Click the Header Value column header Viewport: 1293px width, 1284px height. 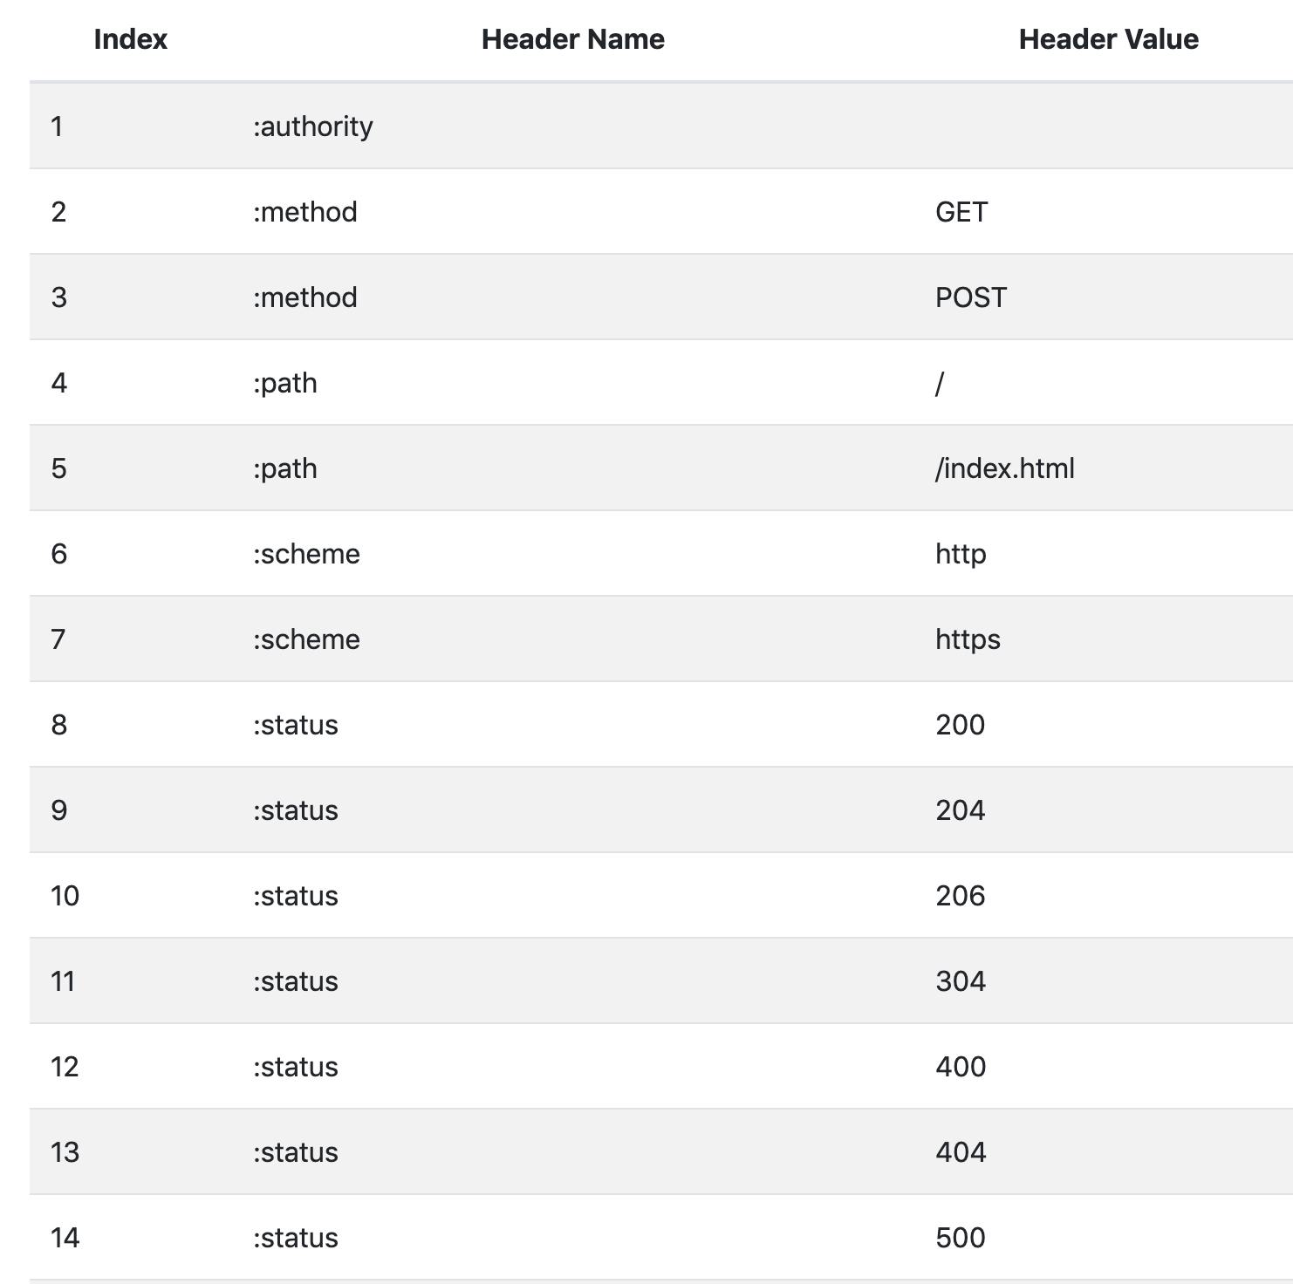[x=1108, y=39]
